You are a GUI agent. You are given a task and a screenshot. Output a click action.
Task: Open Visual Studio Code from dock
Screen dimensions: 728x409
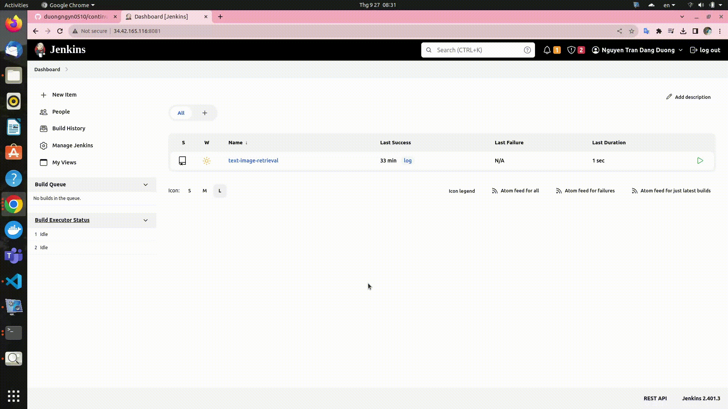[x=14, y=281]
